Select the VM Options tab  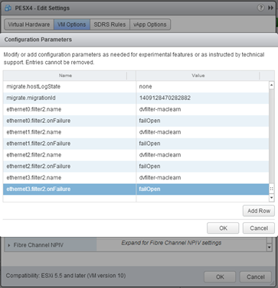pos(72,24)
